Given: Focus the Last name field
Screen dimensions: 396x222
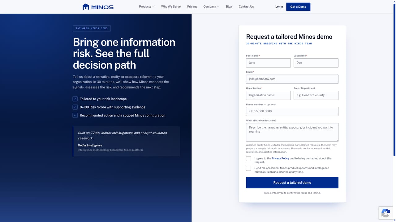Looking at the screenshot, I should (x=316, y=63).
